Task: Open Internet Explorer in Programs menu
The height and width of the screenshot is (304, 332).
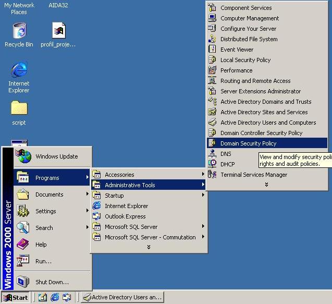Action: [148, 205]
